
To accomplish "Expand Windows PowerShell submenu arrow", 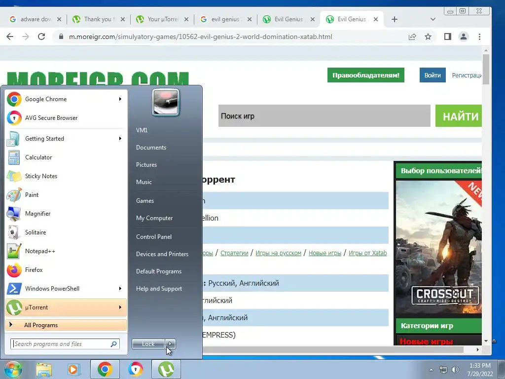I will tap(120, 288).
